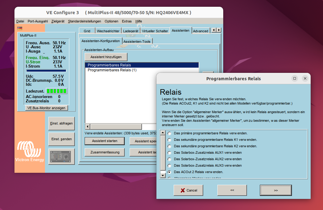This screenshot has height=210, width=323.
Task: Click the Victron Energy logo
Action: [30, 151]
